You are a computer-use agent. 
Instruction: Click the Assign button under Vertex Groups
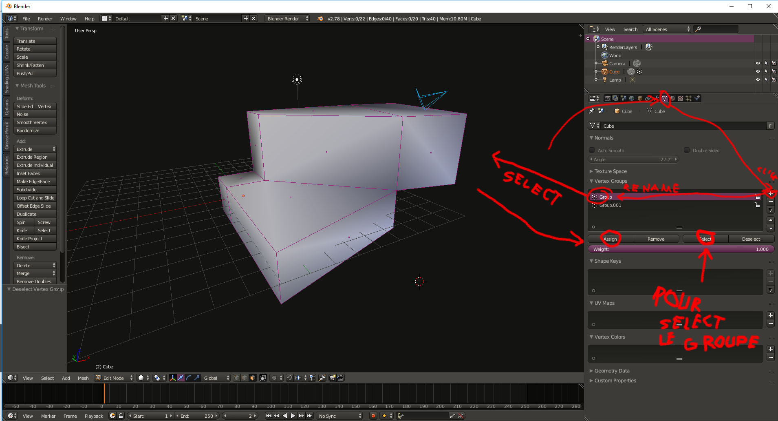[610, 239]
